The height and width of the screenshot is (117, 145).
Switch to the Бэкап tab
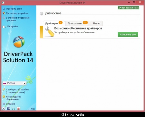(x=97, y=23)
